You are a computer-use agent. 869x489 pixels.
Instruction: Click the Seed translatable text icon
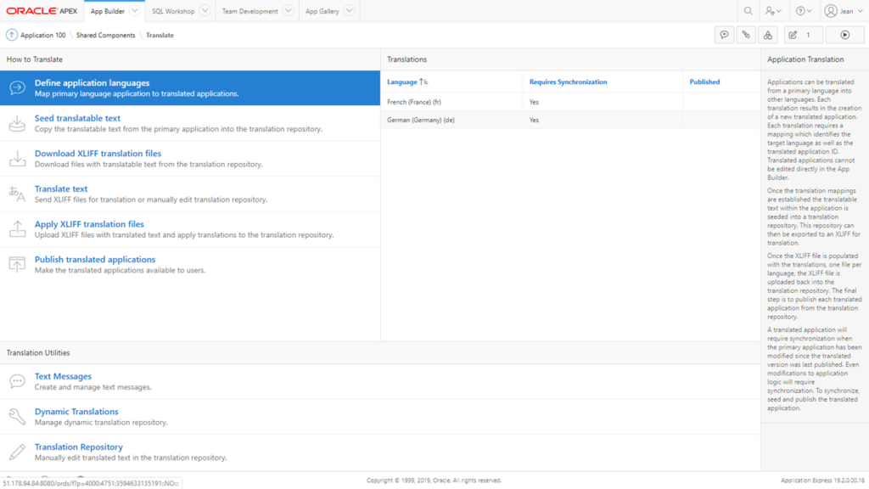[17, 123]
